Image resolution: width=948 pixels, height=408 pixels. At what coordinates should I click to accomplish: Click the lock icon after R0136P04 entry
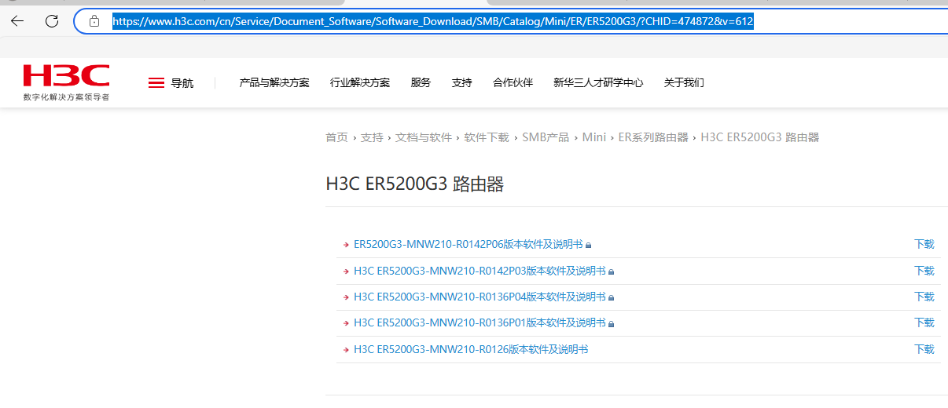click(611, 297)
